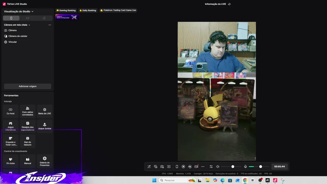Open the Daily Ranking tab

pos(88,10)
